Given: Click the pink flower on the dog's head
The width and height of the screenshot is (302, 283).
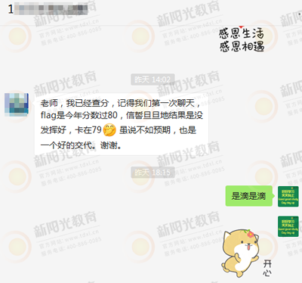Looking at the screenshot, I should point(250,234).
